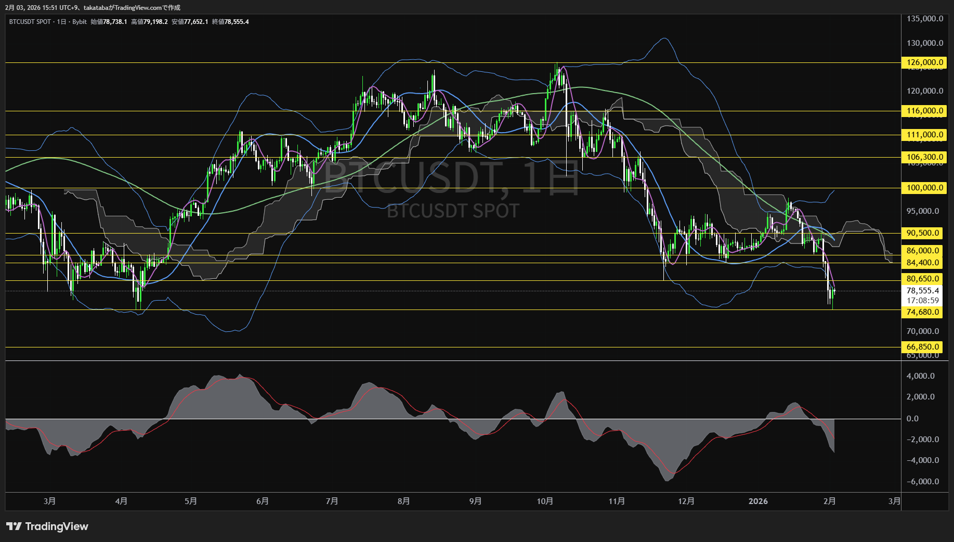Select the 74,680.0 price level label
954x542 pixels.
(923, 312)
